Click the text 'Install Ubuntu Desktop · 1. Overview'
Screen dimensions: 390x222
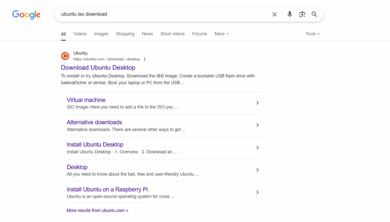click(122, 152)
